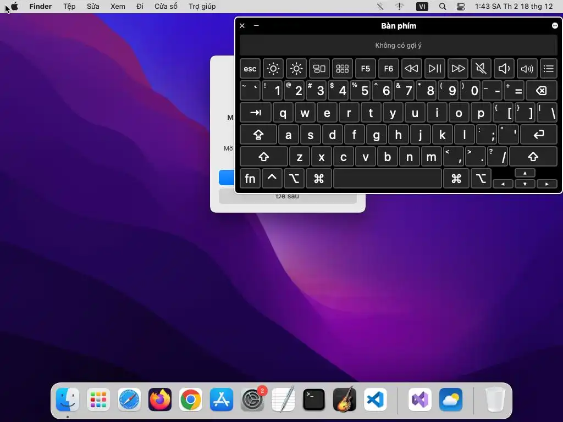Launch Terminal from the Dock

point(314,399)
